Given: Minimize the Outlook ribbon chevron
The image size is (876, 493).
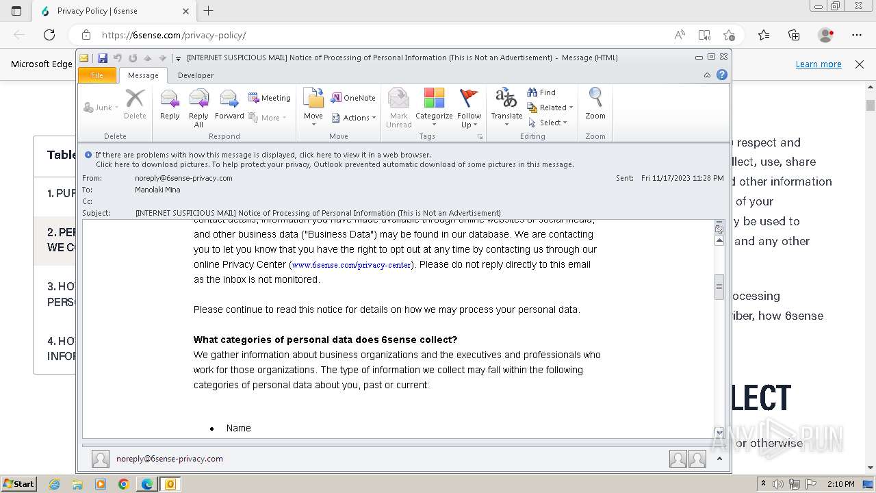Looking at the screenshot, I should (707, 75).
